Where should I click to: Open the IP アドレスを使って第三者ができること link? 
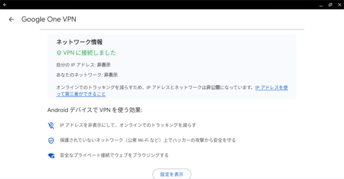(172, 91)
